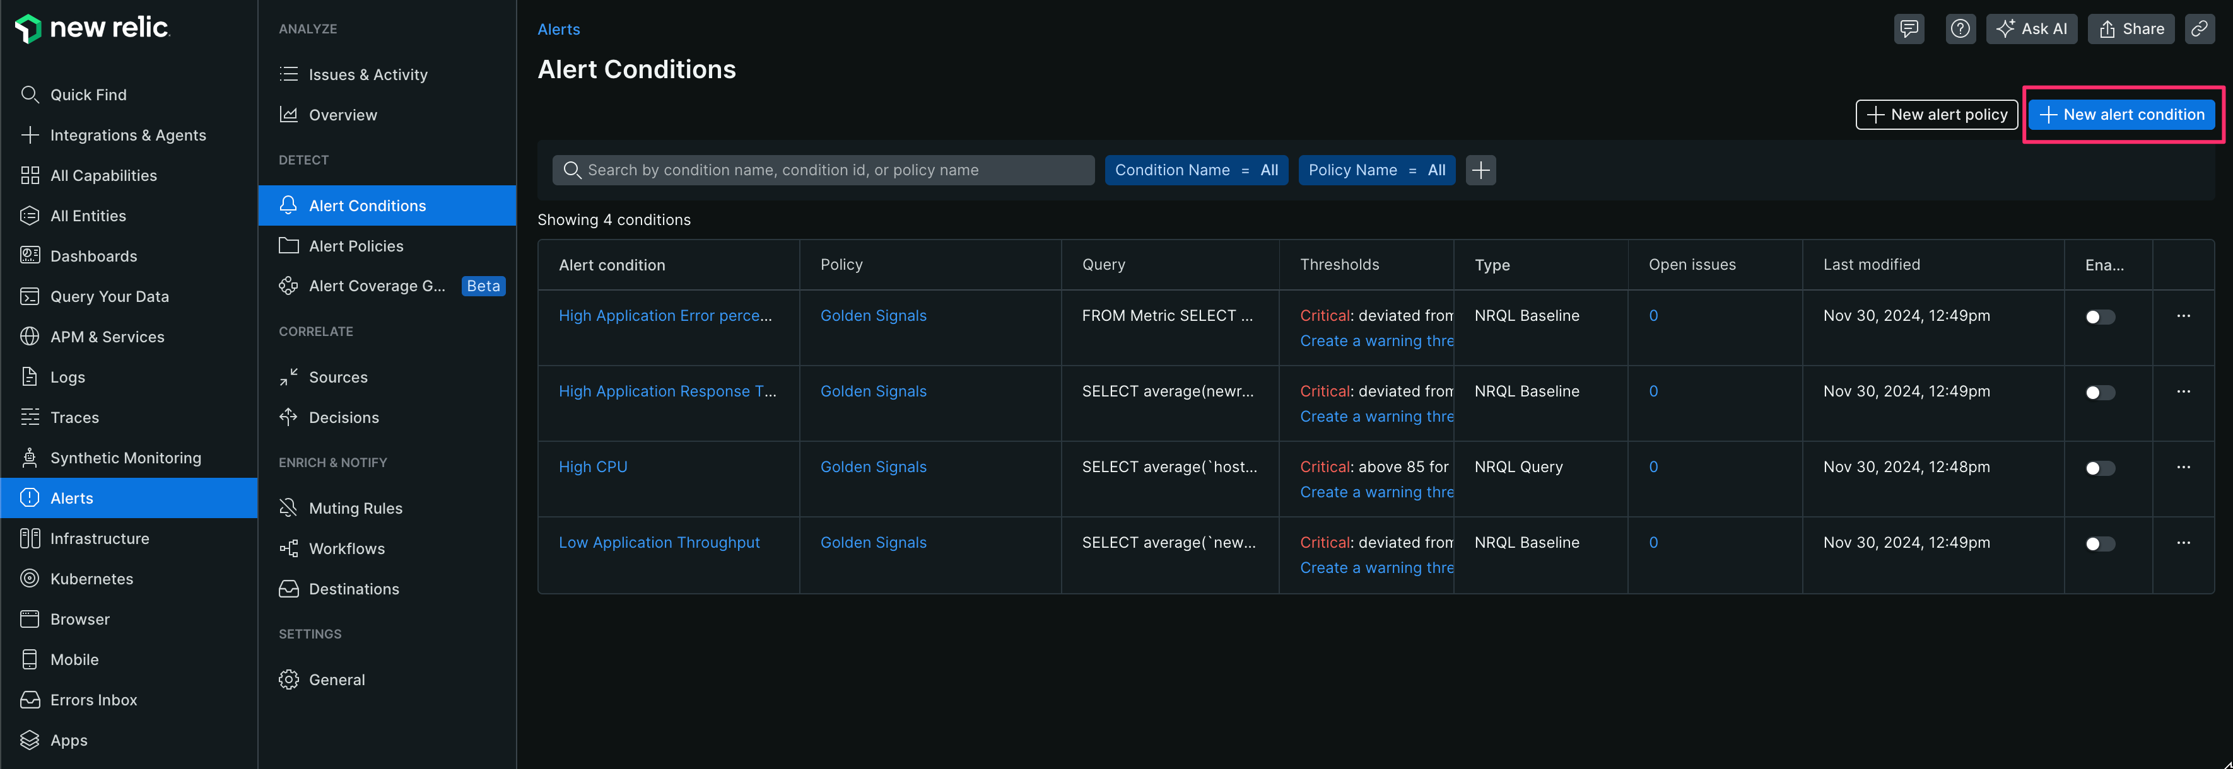Open Quick Find search
Screen dimensions: 2233x769
(x=90, y=95)
